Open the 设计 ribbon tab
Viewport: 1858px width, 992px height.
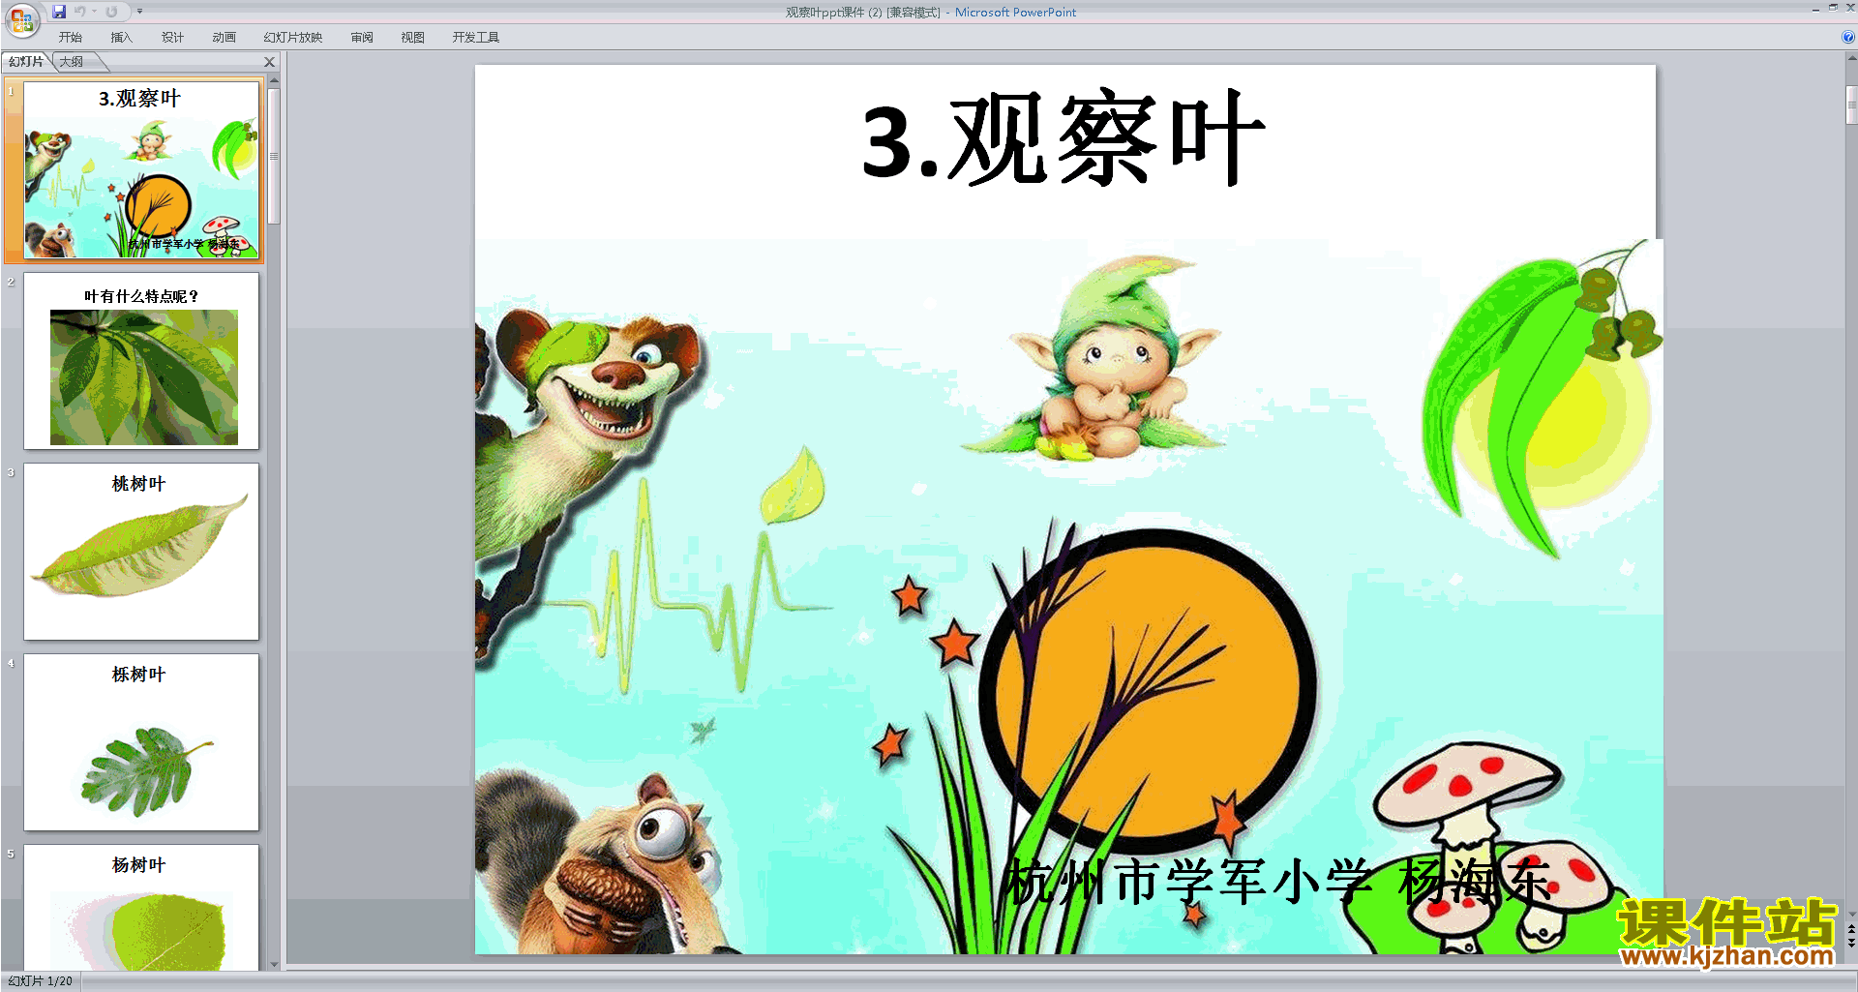(172, 38)
